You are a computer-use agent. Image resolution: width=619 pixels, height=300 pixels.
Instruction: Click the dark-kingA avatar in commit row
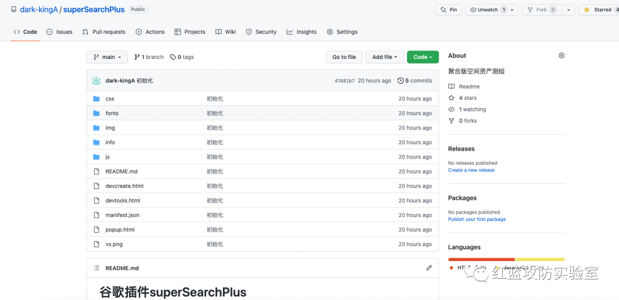click(96, 80)
